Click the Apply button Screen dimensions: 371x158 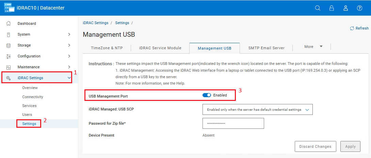(x=351, y=146)
